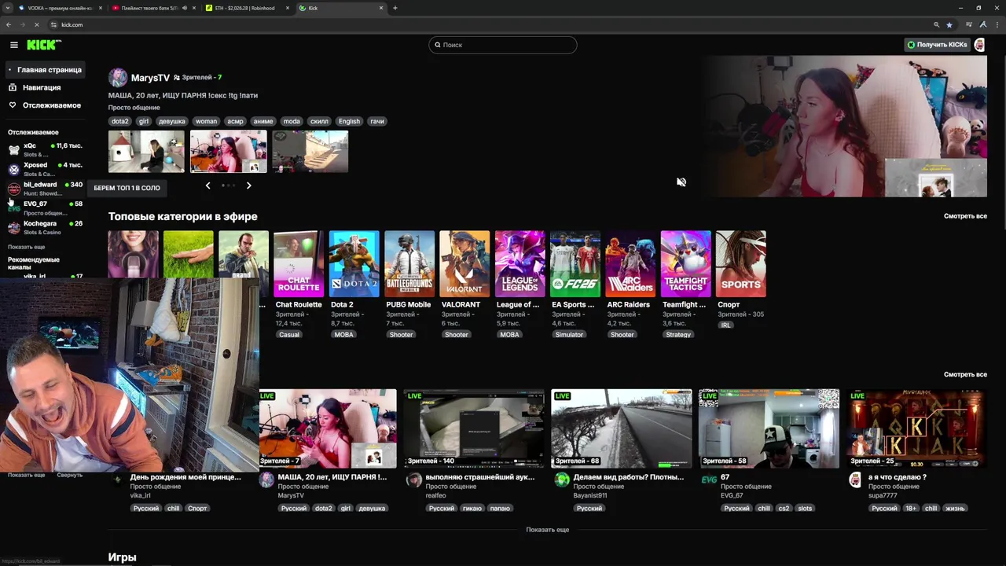1006x566 pixels.
Task: Open followed channel xQc
Action: tap(45, 149)
